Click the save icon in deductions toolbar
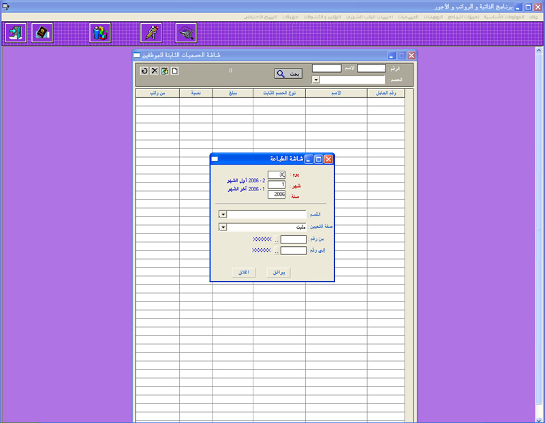Screen dimensions: 545x423 (x=164, y=71)
